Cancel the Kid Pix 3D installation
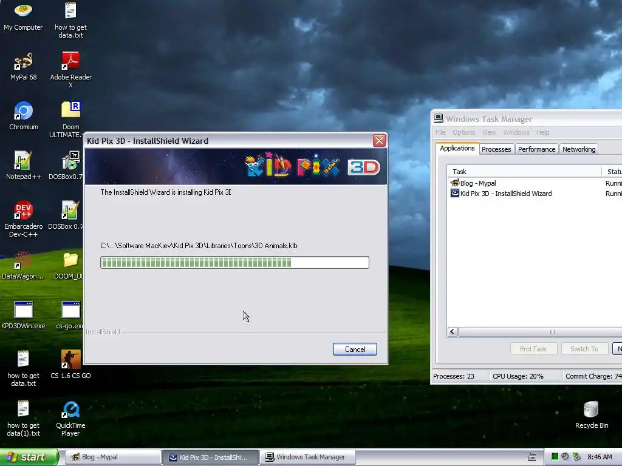Screen dimensions: 622x466 [x=355, y=349]
